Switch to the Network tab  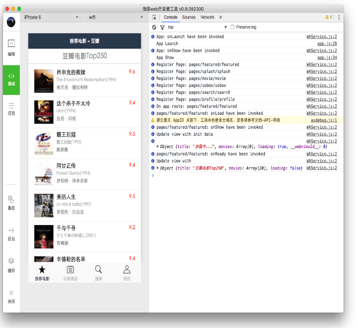(x=207, y=17)
